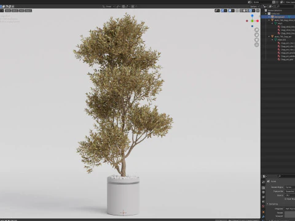
Task: Open the properties editor type dropdown
Action: pyautogui.click(x=265, y=176)
